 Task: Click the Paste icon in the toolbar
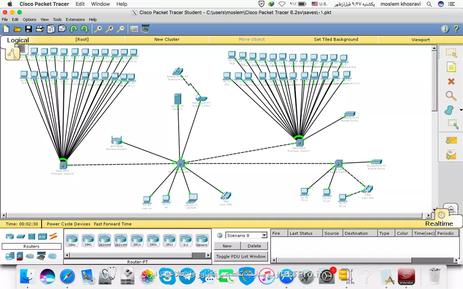pos(62,29)
